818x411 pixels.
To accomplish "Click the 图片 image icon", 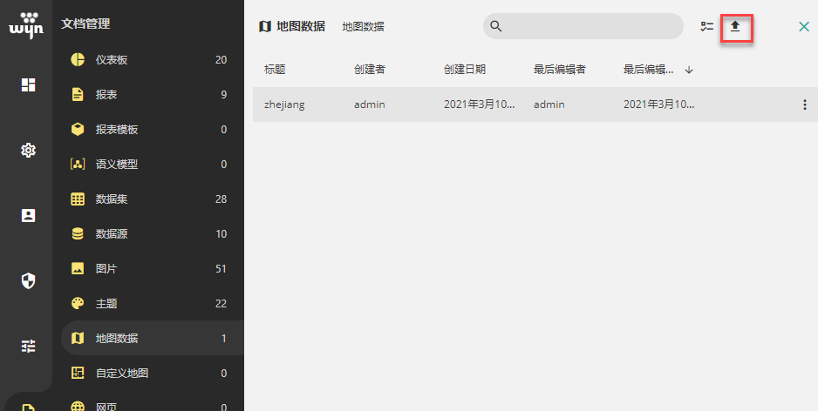I will tap(78, 269).
